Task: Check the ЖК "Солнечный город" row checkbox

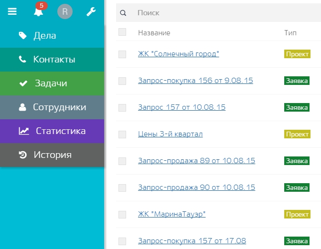Action: coord(122,54)
